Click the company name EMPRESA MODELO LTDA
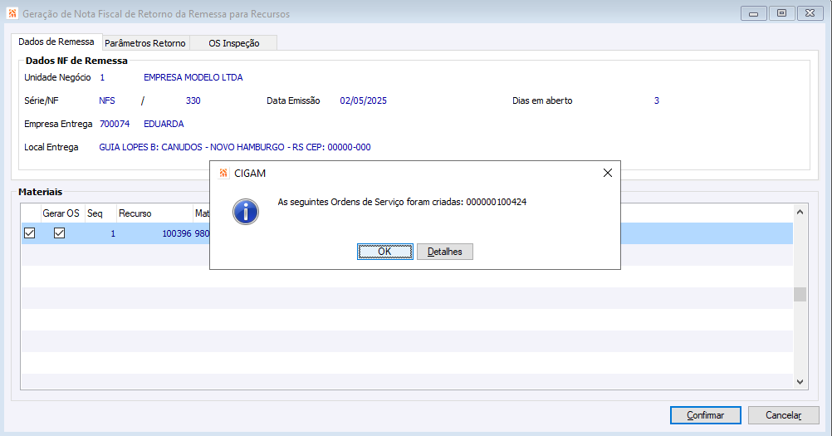This screenshot has height=436, width=832. (x=193, y=77)
